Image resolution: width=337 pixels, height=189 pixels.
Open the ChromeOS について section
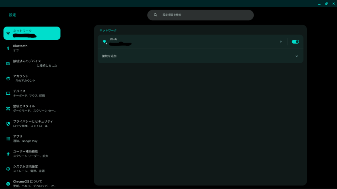[32, 184]
